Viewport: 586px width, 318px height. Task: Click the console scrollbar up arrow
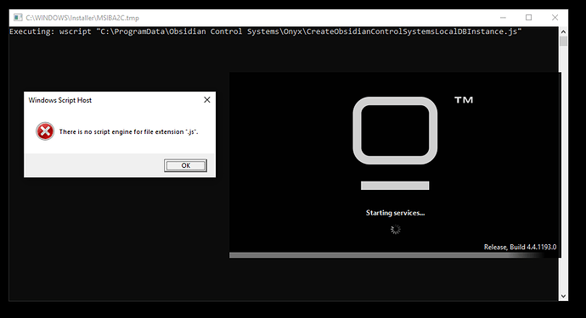pos(563,31)
